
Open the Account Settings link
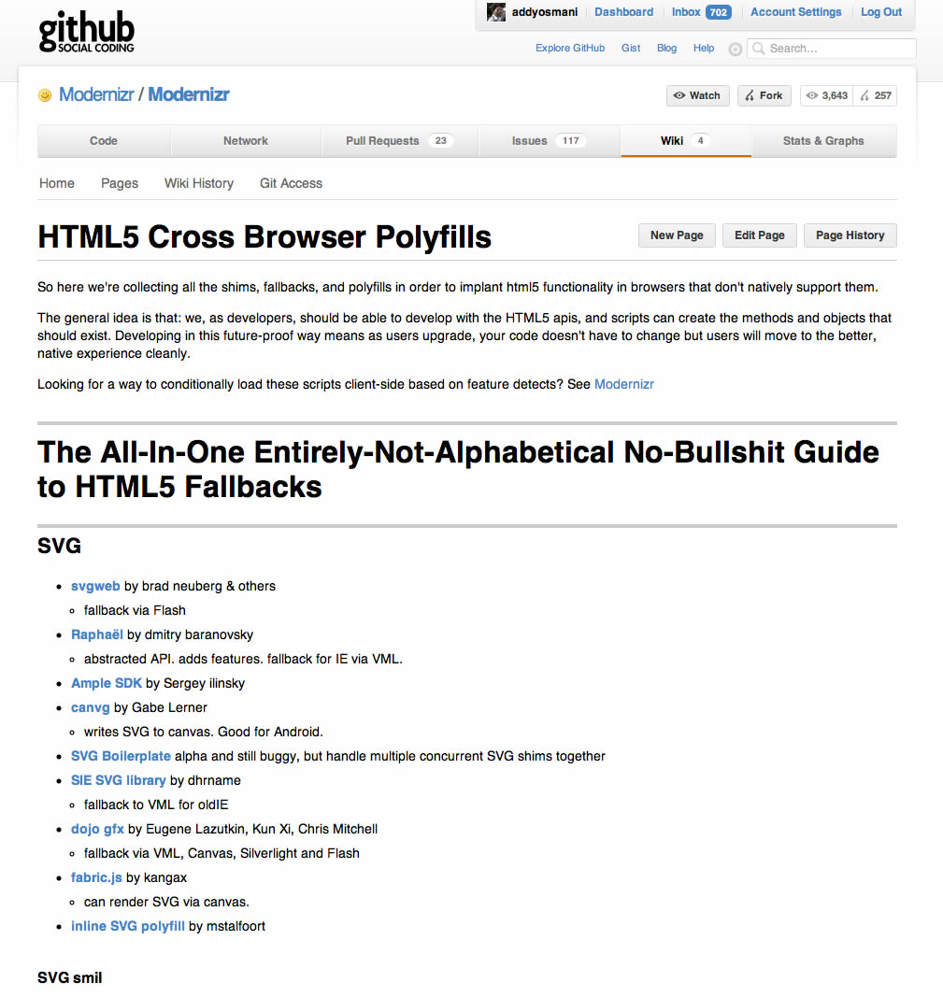pos(796,12)
